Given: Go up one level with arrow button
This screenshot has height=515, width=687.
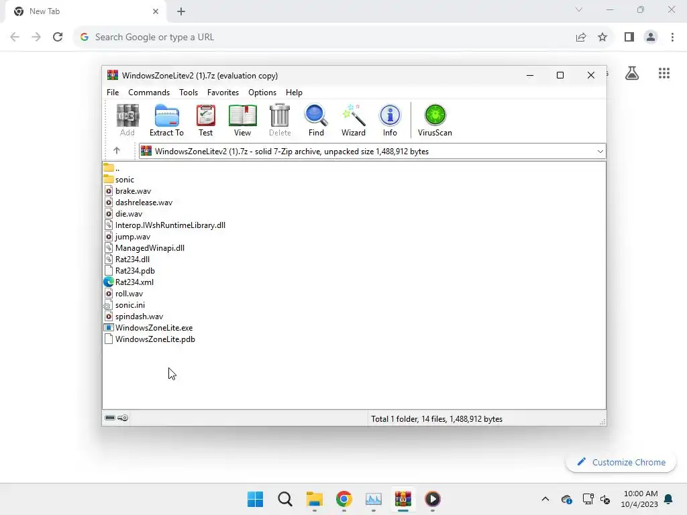Looking at the screenshot, I should pyautogui.click(x=117, y=151).
